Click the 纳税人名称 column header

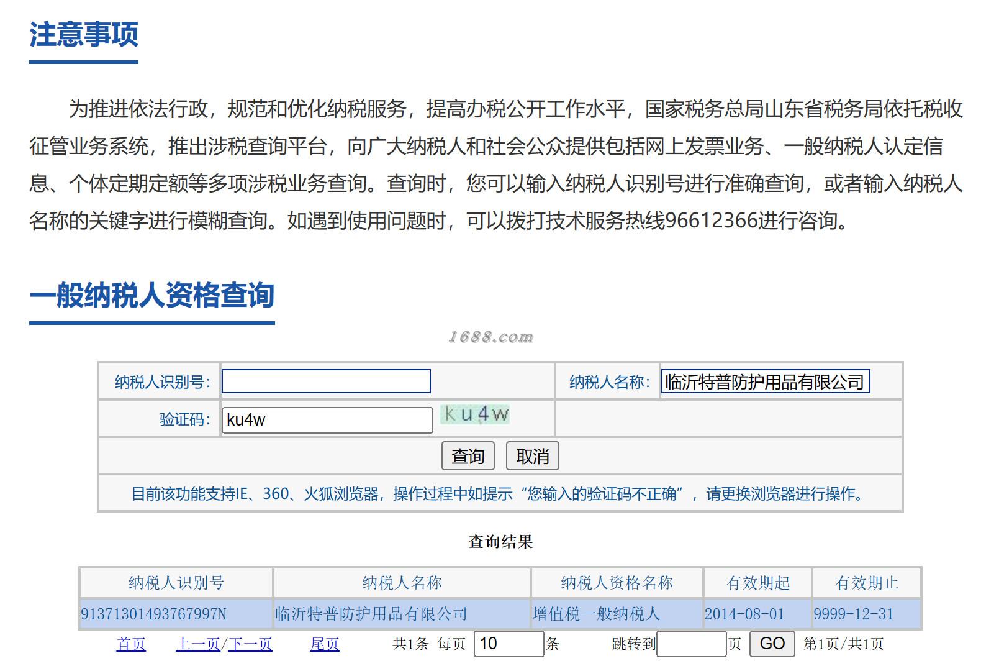[x=402, y=583]
